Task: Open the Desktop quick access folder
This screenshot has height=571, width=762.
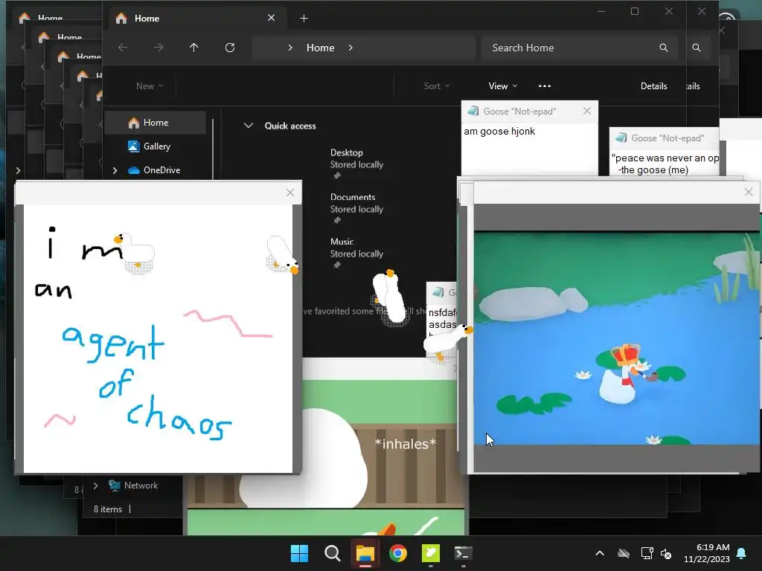Action: [x=356, y=163]
